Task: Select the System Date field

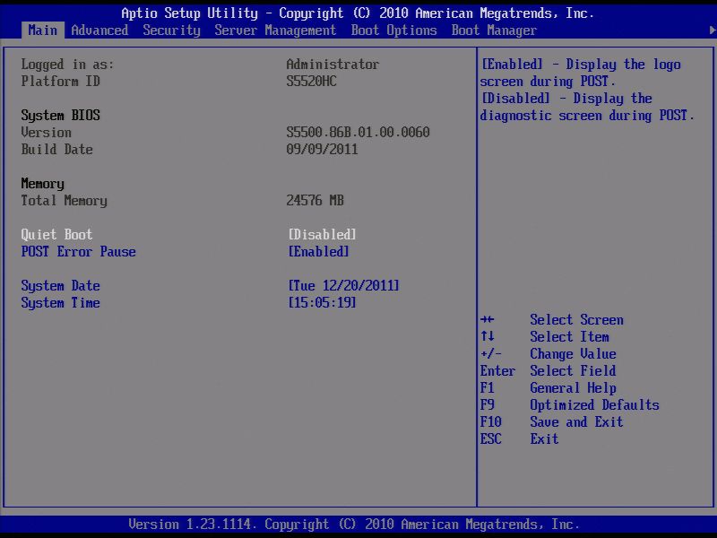Action: tap(60, 285)
